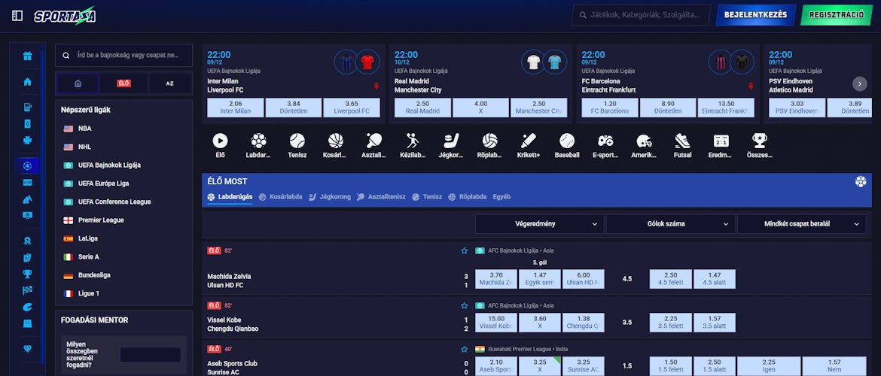Select the Baseball sport icon
Viewport: 881px width, 376px height.
pos(566,141)
